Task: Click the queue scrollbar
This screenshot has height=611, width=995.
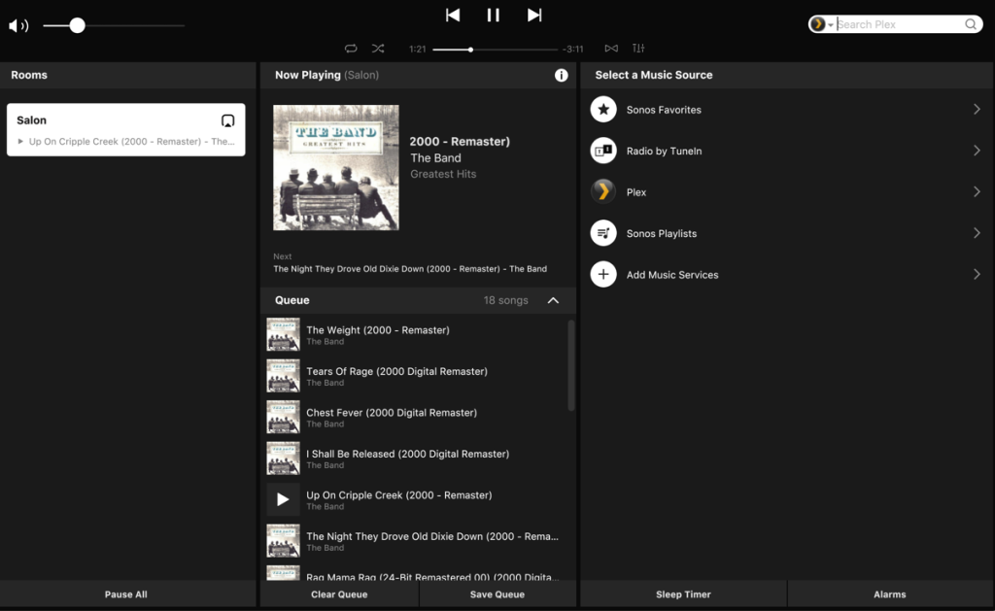Action: pos(571,365)
